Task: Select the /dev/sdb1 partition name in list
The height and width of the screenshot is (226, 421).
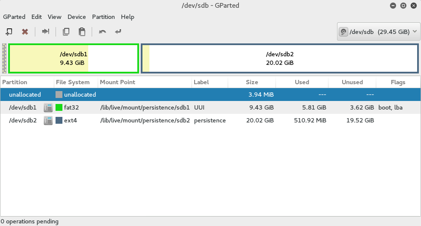Action: (23, 107)
